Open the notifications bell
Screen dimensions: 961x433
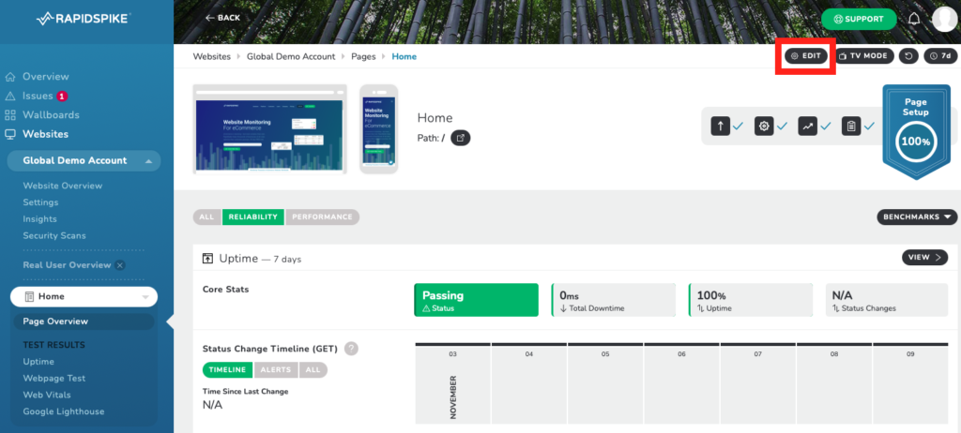coord(914,19)
